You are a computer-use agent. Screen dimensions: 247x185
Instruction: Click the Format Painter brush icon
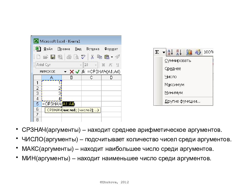click(117, 57)
